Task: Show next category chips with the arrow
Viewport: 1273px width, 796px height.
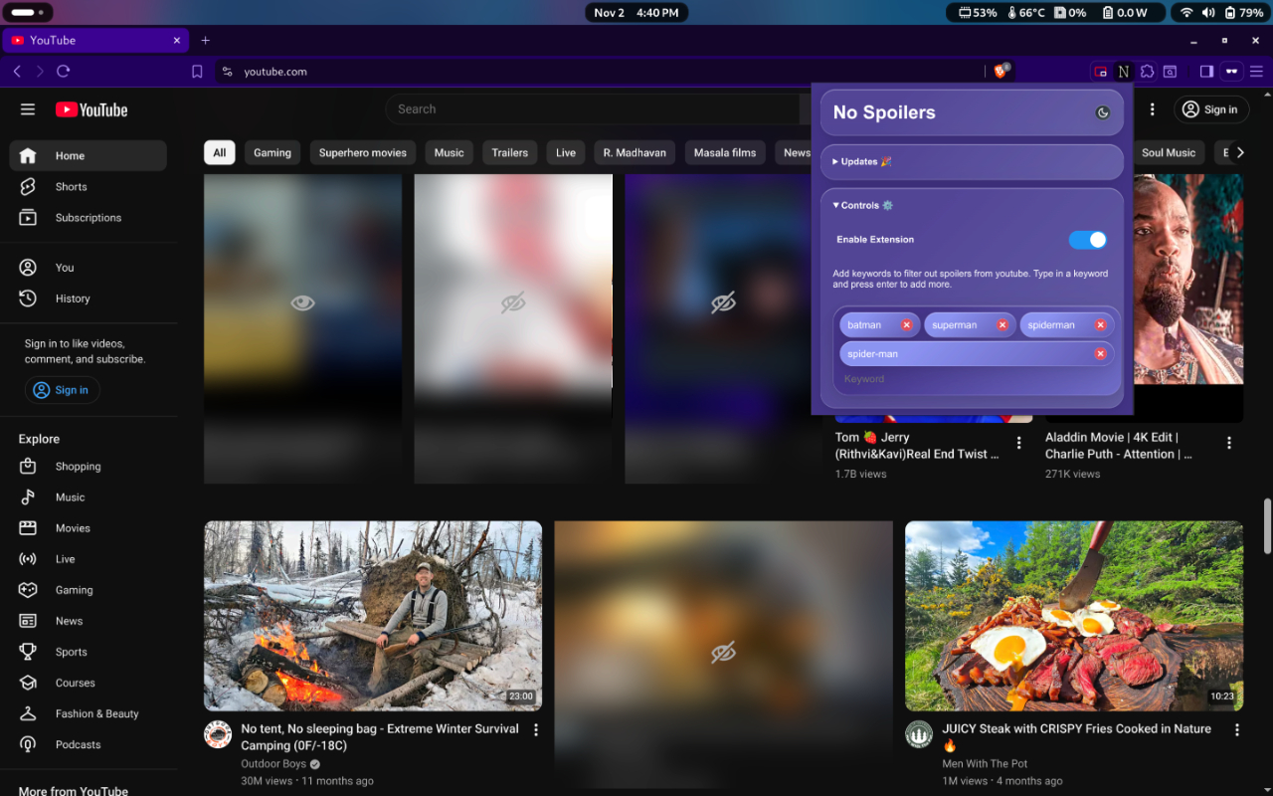Action: point(1240,153)
